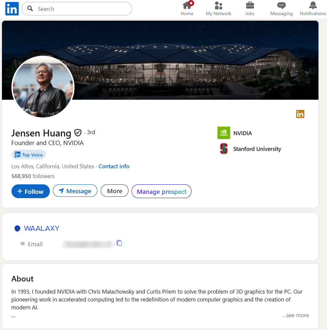Click the verified shield badge icon

click(x=78, y=133)
